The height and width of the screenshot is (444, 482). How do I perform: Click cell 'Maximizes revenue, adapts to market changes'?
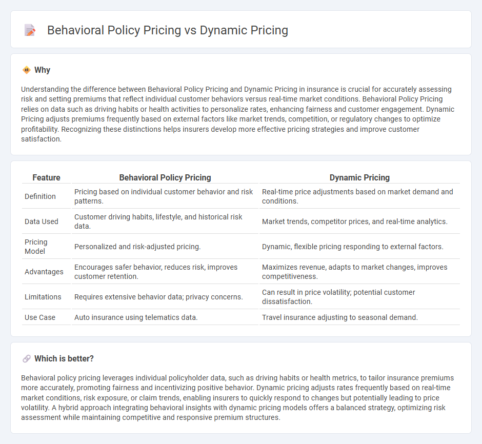point(359,272)
